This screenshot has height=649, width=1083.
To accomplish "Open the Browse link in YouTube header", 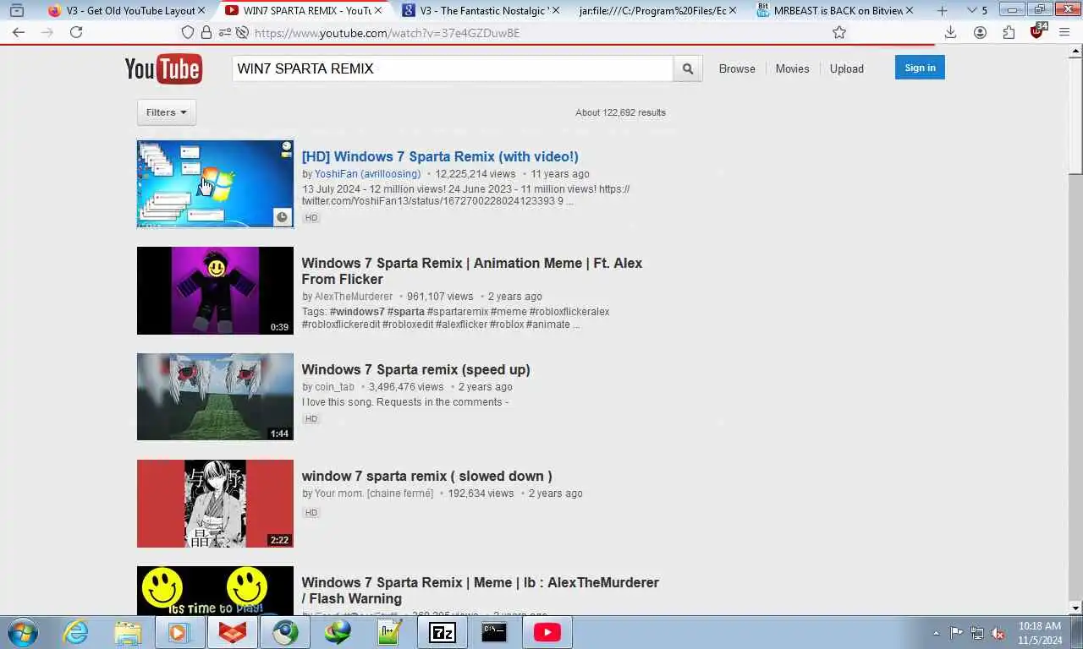I will [737, 68].
